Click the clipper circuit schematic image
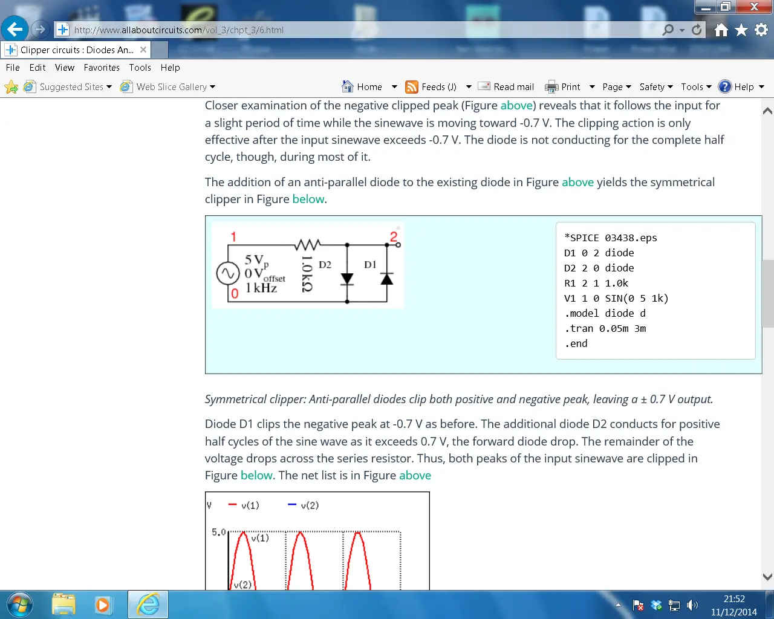Image resolution: width=774 pixels, height=619 pixels. [308, 265]
